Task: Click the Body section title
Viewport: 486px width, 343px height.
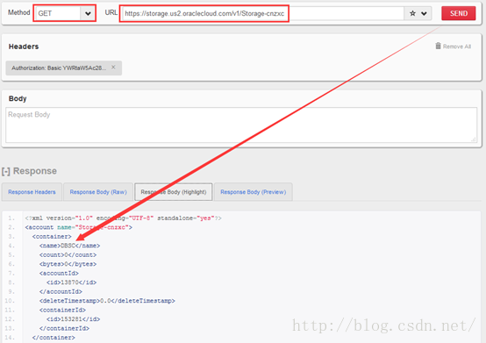Action: pyautogui.click(x=18, y=98)
